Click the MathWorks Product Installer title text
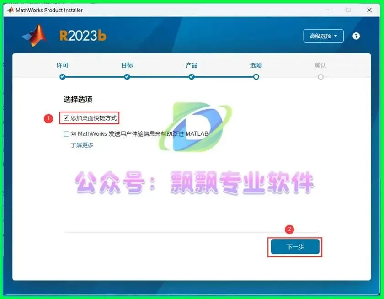This screenshot has height=299, width=384. click(x=49, y=10)
